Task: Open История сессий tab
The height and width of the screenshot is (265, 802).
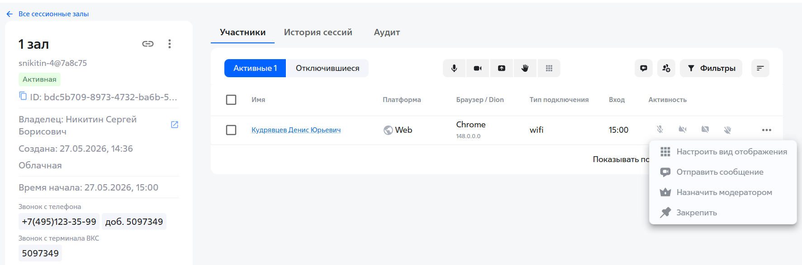Action: coord(318,33)
